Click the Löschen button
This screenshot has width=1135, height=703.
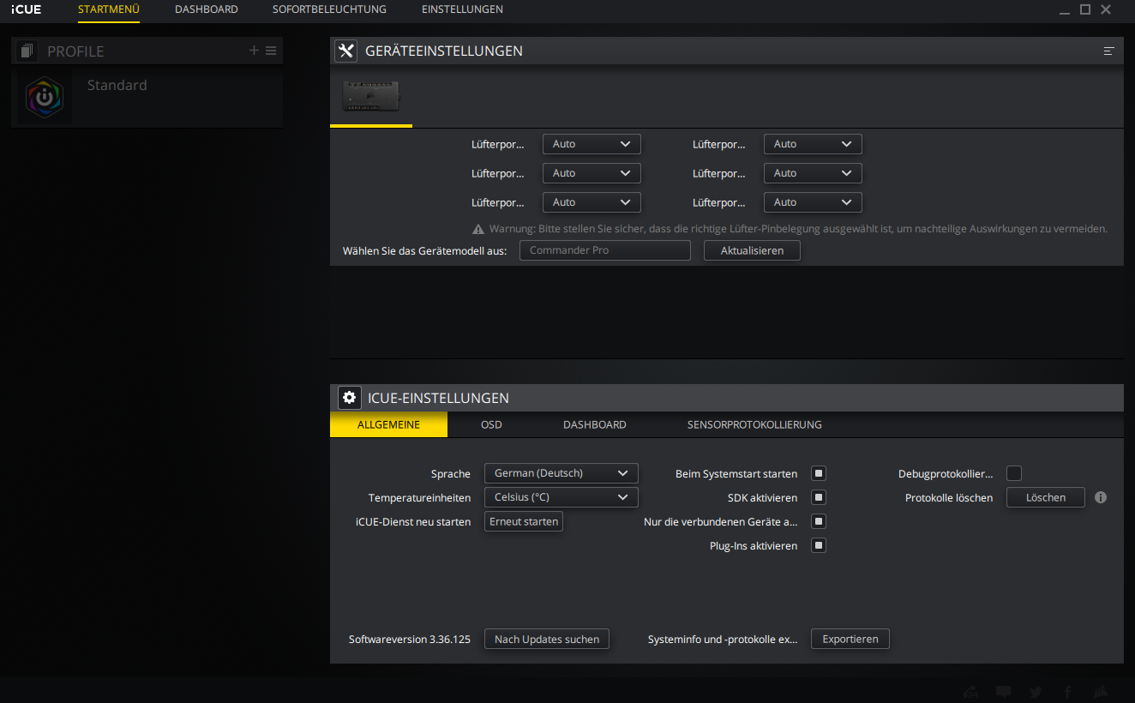click(1045, 497)
